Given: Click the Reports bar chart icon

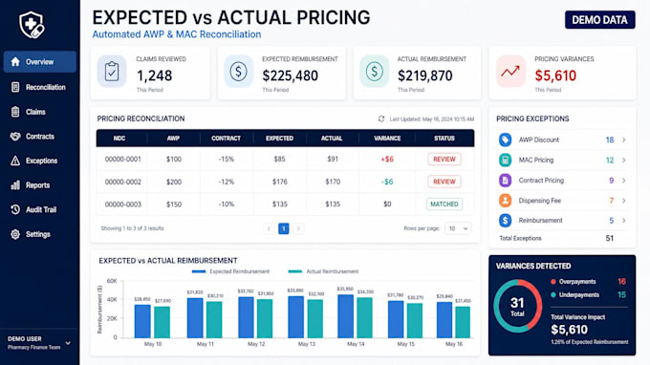Looking at the screenshot, I should pos(15,185).
